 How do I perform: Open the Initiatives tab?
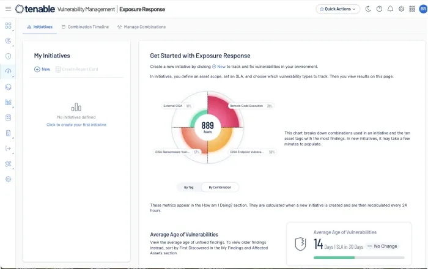pos(40,27)
